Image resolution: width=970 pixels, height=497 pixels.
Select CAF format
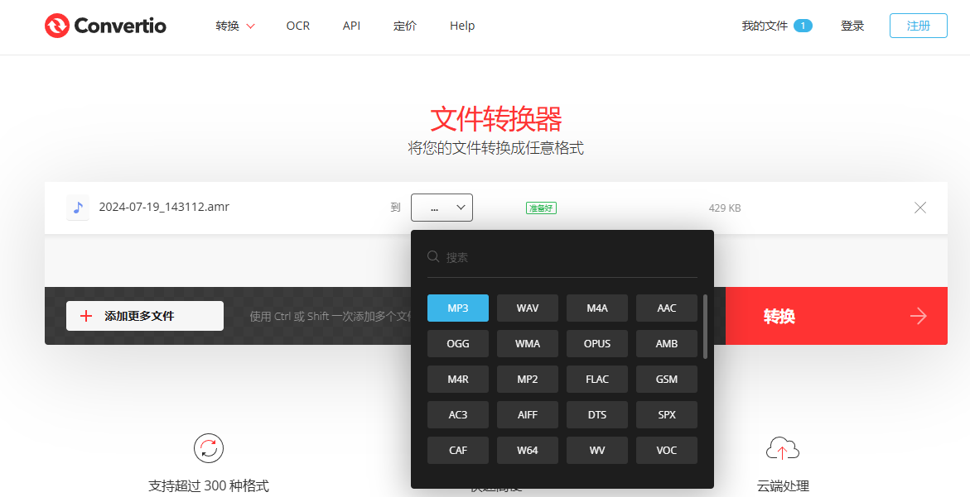pyautogui.click(x=458, y=450)
